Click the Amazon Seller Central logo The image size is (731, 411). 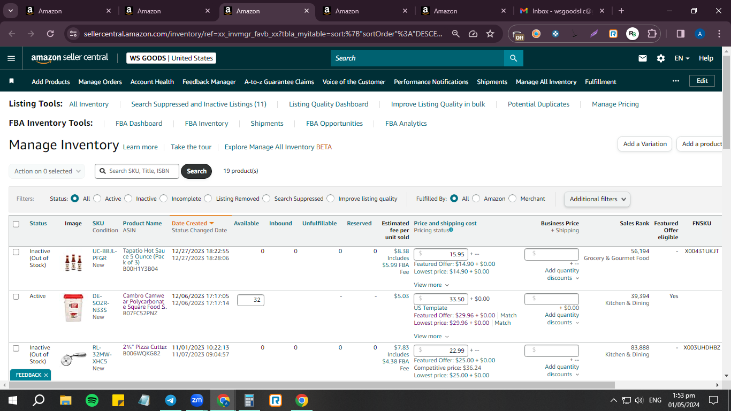(70, 58)
